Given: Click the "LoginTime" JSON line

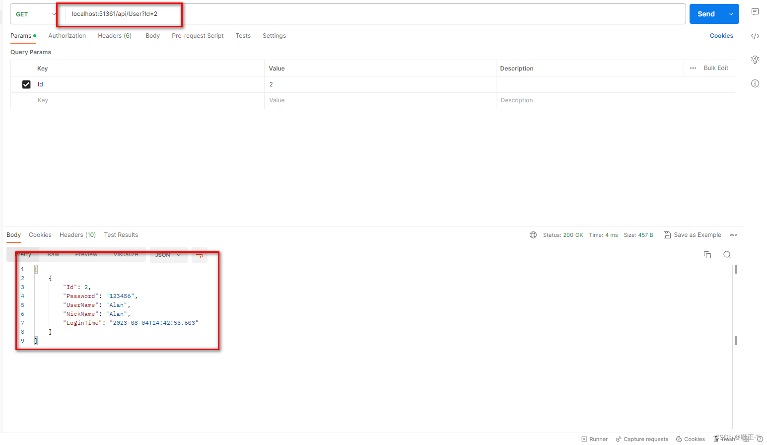Looking at the screenshot, I should pos(131,323).
